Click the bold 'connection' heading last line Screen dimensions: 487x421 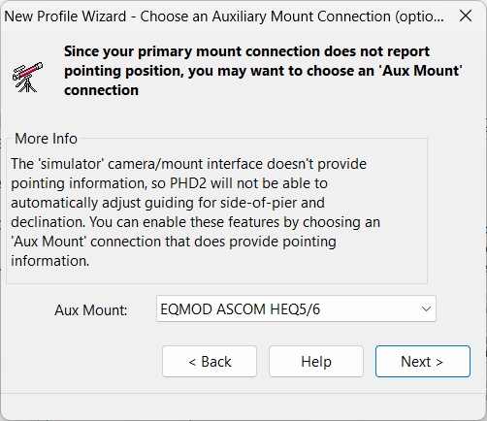(x=101, y=90)
